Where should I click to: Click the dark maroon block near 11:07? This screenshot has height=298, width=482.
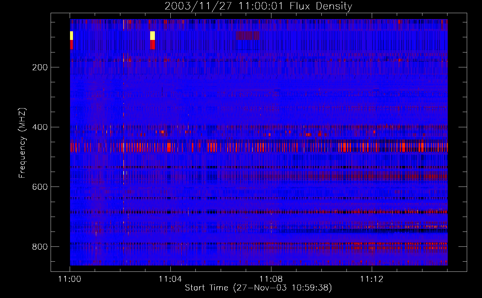point(248,35)
